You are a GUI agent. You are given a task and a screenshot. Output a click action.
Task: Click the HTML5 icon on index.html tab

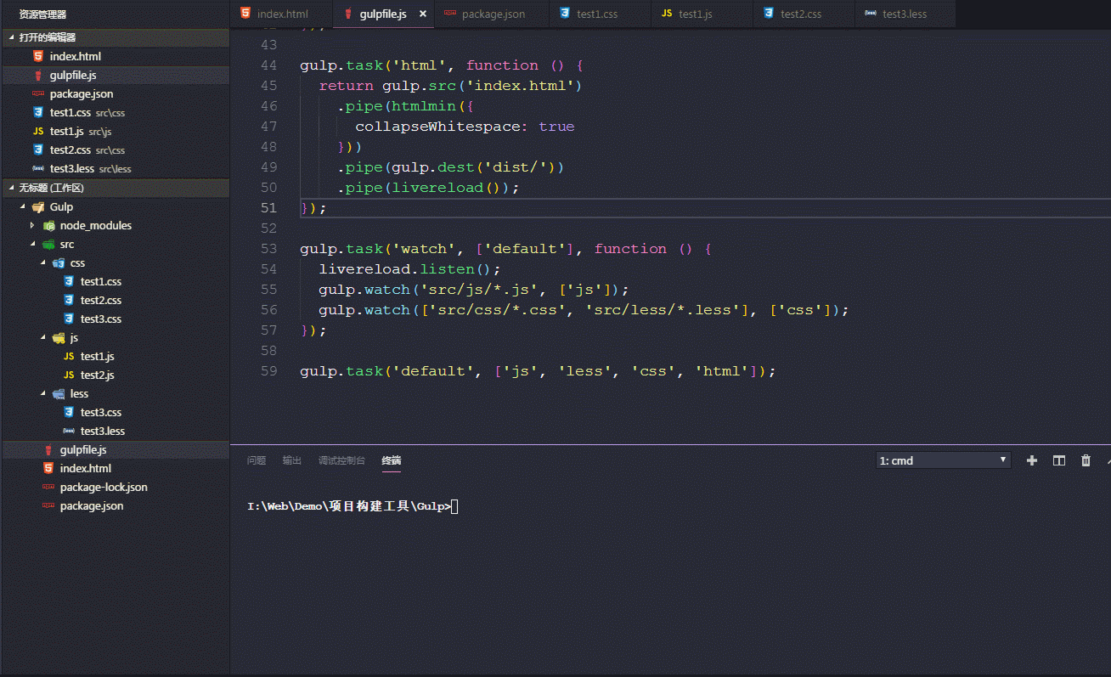pyautogui.click(x=245, y=14)
